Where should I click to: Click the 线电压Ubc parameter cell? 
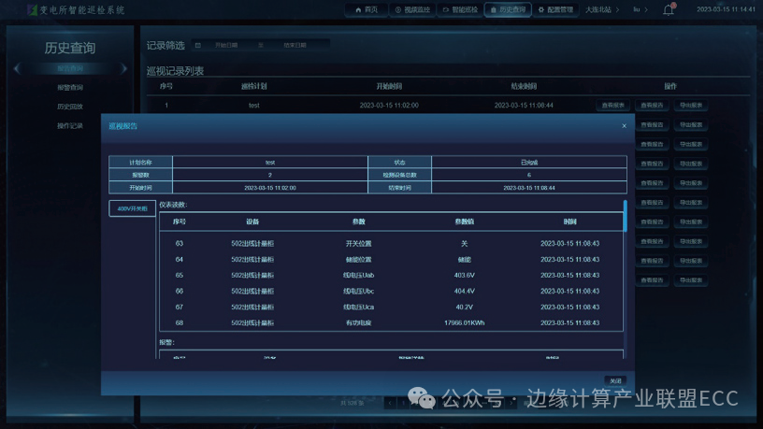[359, 292]
